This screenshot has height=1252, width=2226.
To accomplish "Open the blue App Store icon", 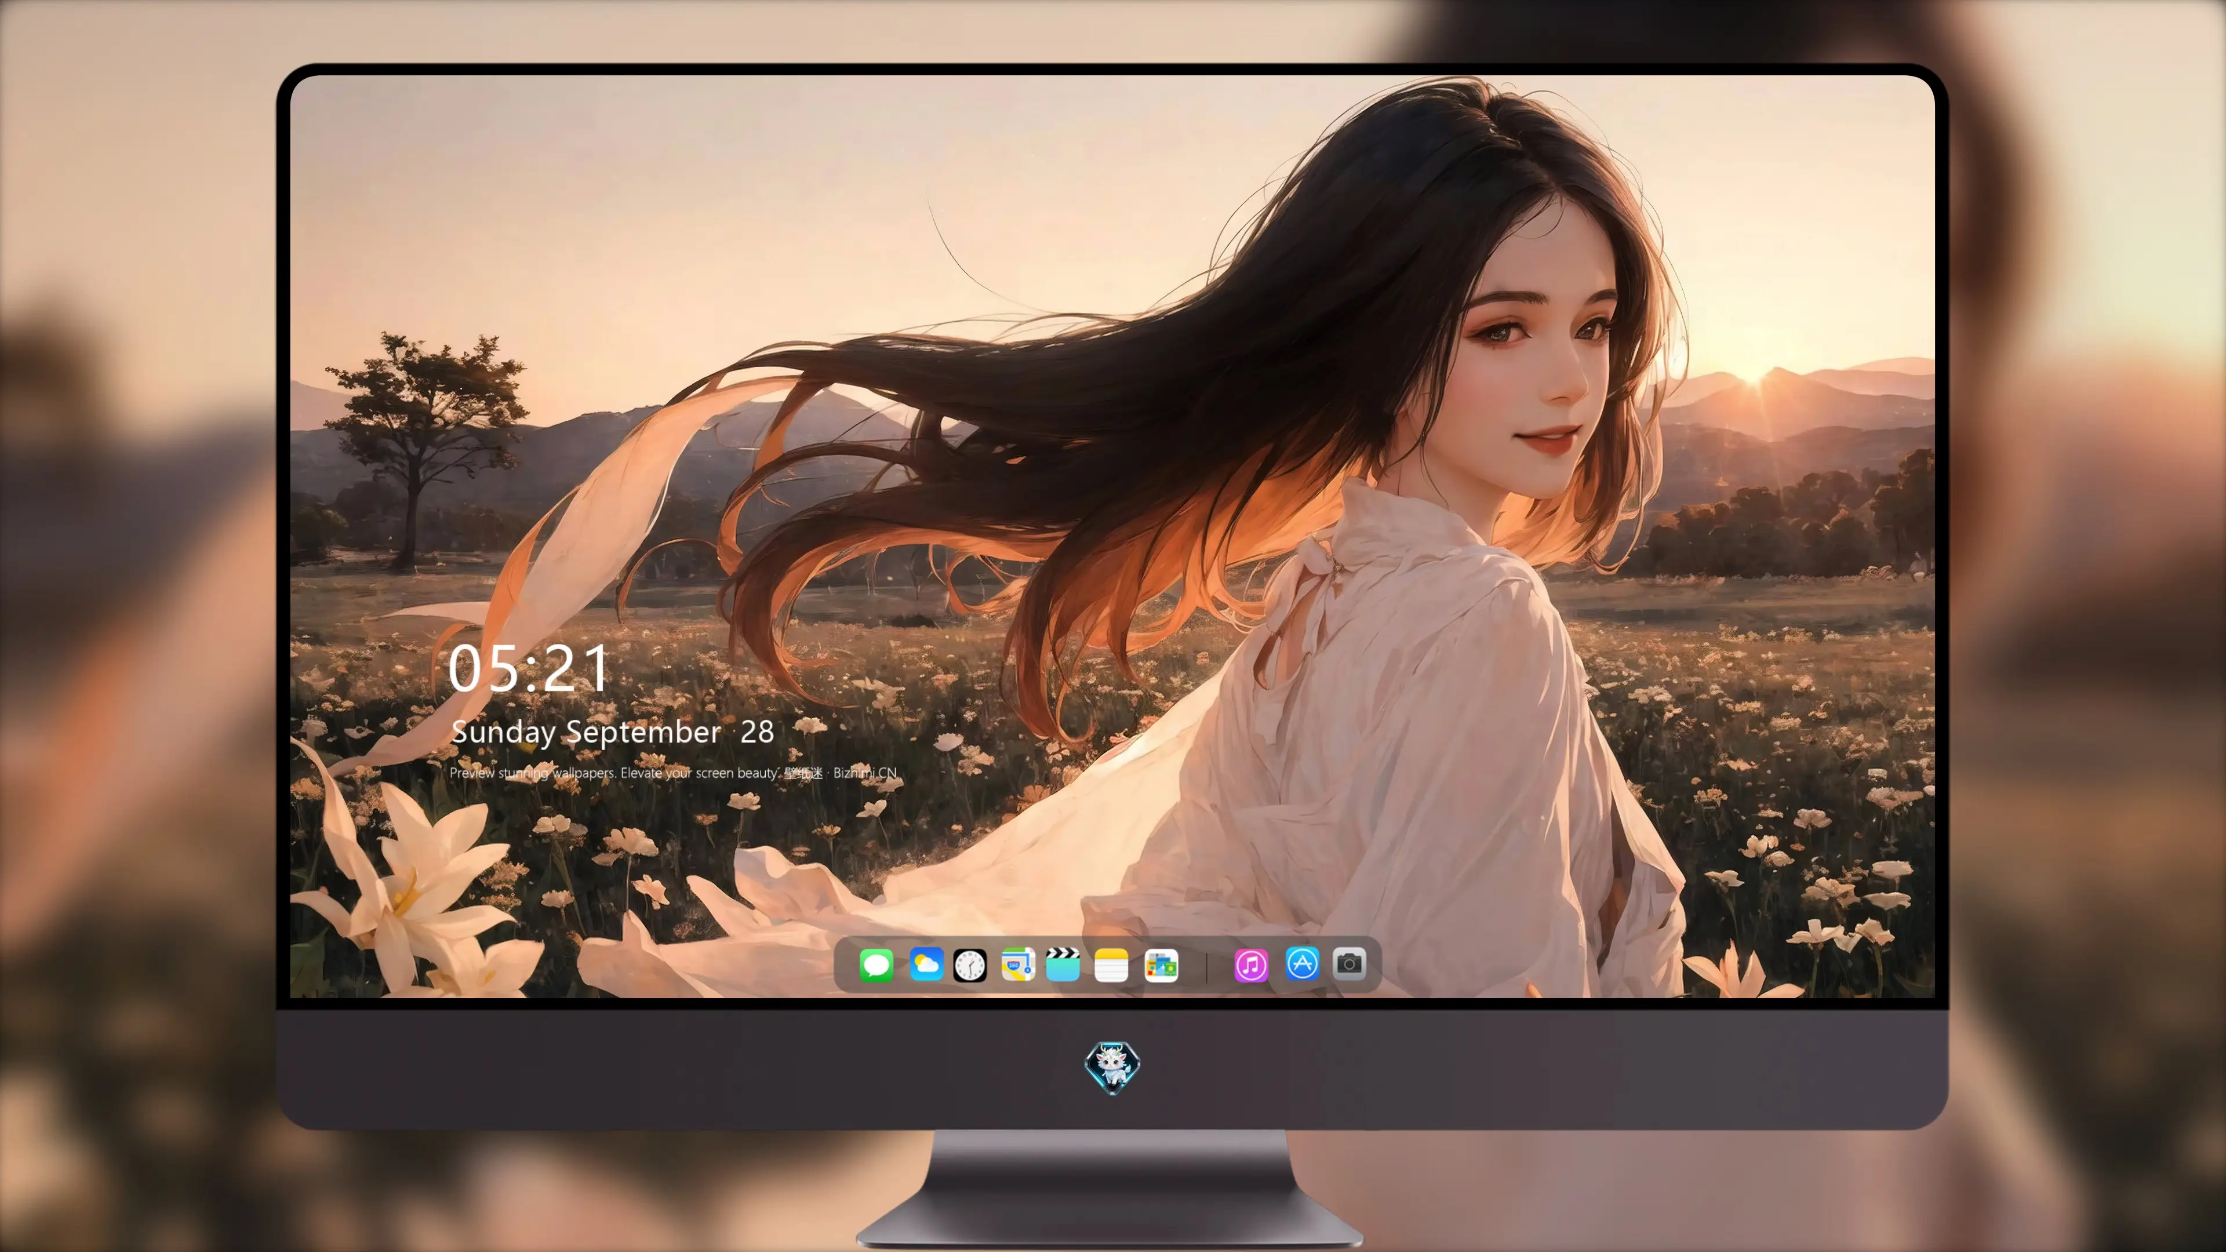I will point(1302,963).
